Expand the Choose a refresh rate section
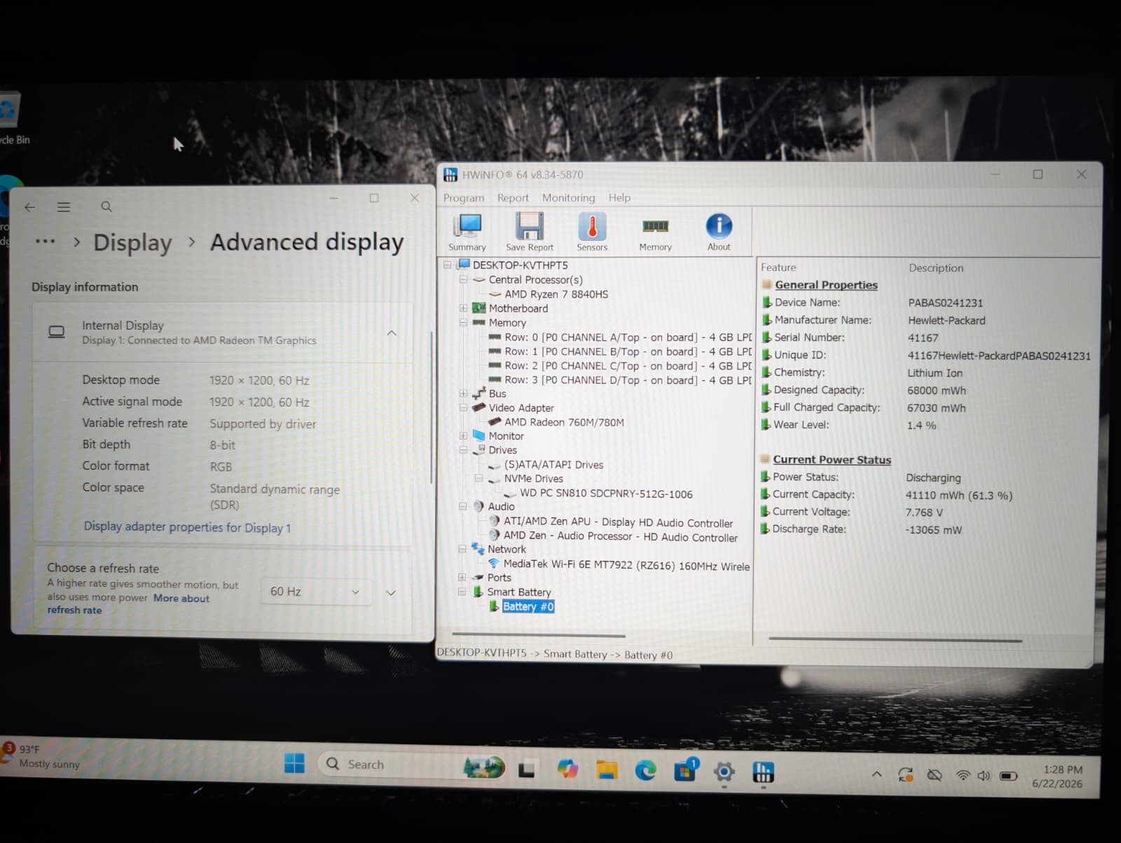The image size is (1121, 843). tap(391, 592)
